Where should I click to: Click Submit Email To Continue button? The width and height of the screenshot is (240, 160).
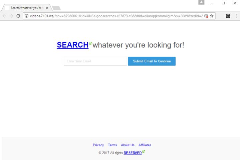tap(152, 61)
